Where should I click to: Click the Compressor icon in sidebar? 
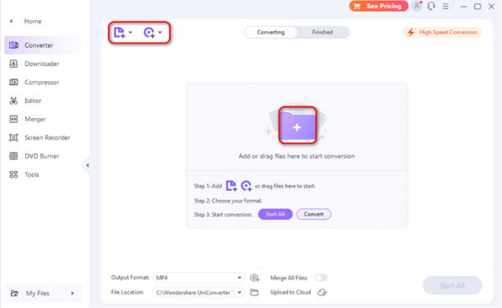click(13, 82)
